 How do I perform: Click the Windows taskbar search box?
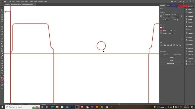pyautogui.click(x=22, y=107)
